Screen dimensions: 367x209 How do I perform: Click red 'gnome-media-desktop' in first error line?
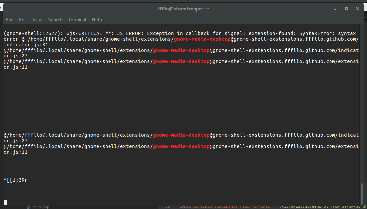click(x=202, y=39)
